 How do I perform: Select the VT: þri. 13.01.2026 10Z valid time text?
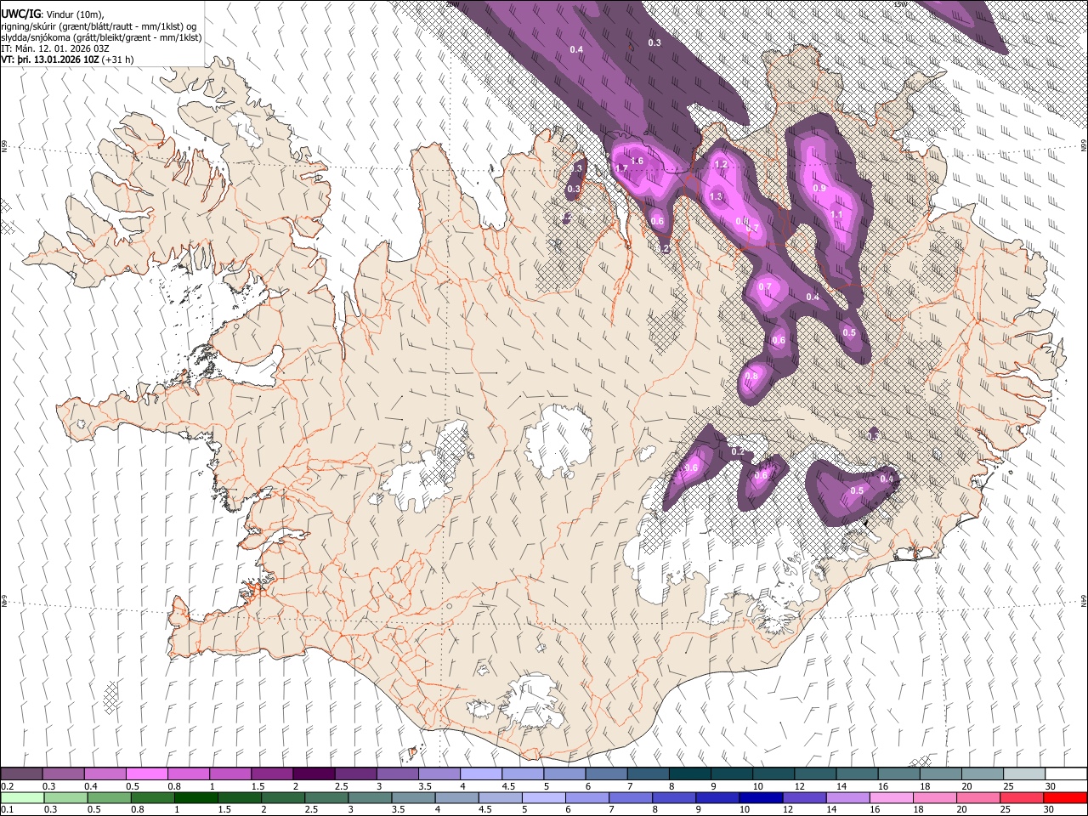point(49,60)
